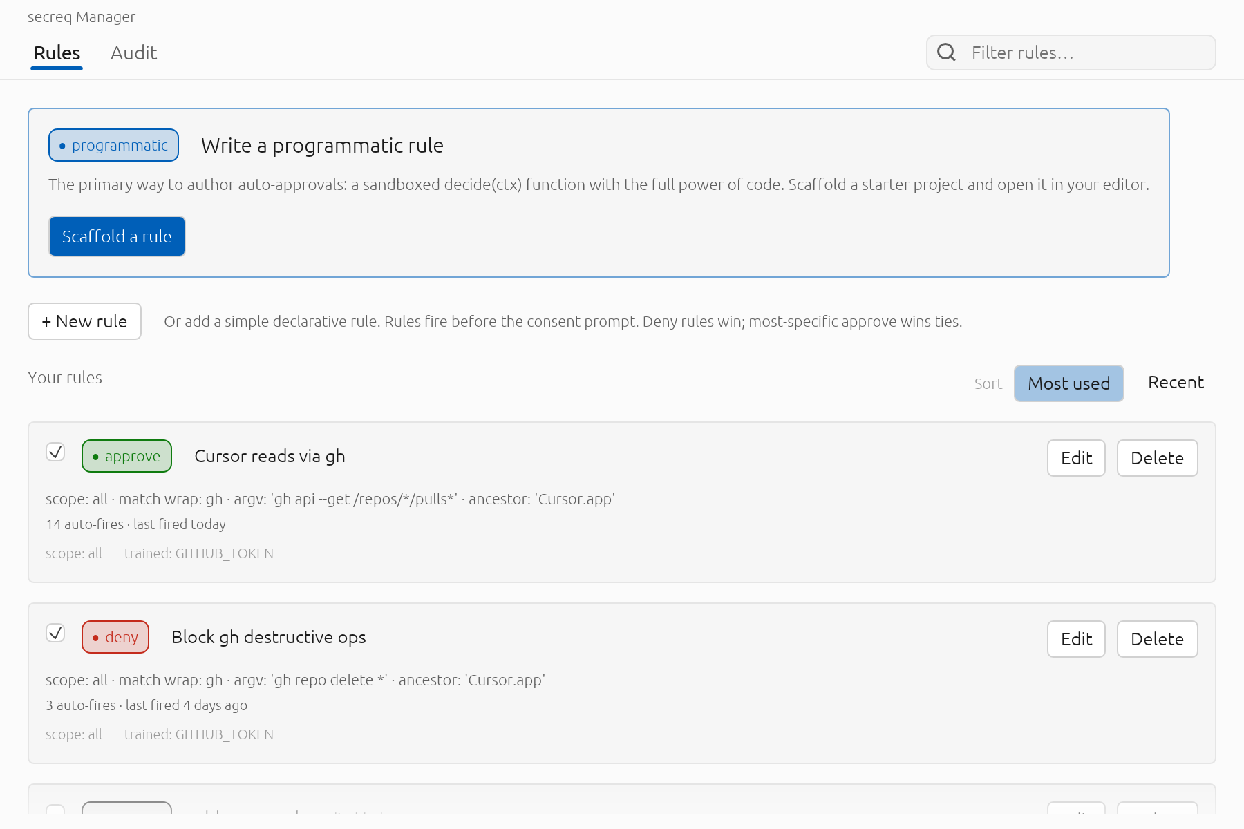The height and width of the screenshot is (829, 1244).
Task: Click the Your rules heading
Action: tap(65, 378)
